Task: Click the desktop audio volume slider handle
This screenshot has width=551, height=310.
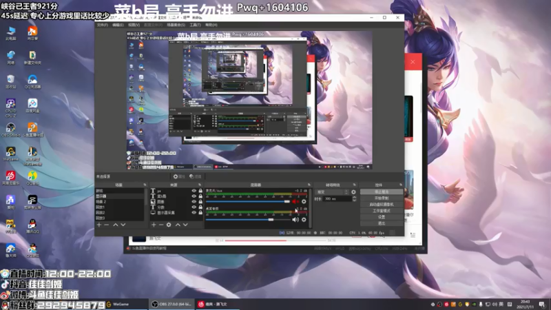Action: (271, 220)
